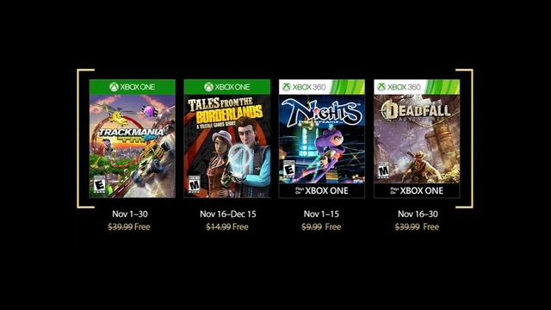Click the Trackmania Turbo game cover
This screenshot has width=551, height=310.
[132, 139]
